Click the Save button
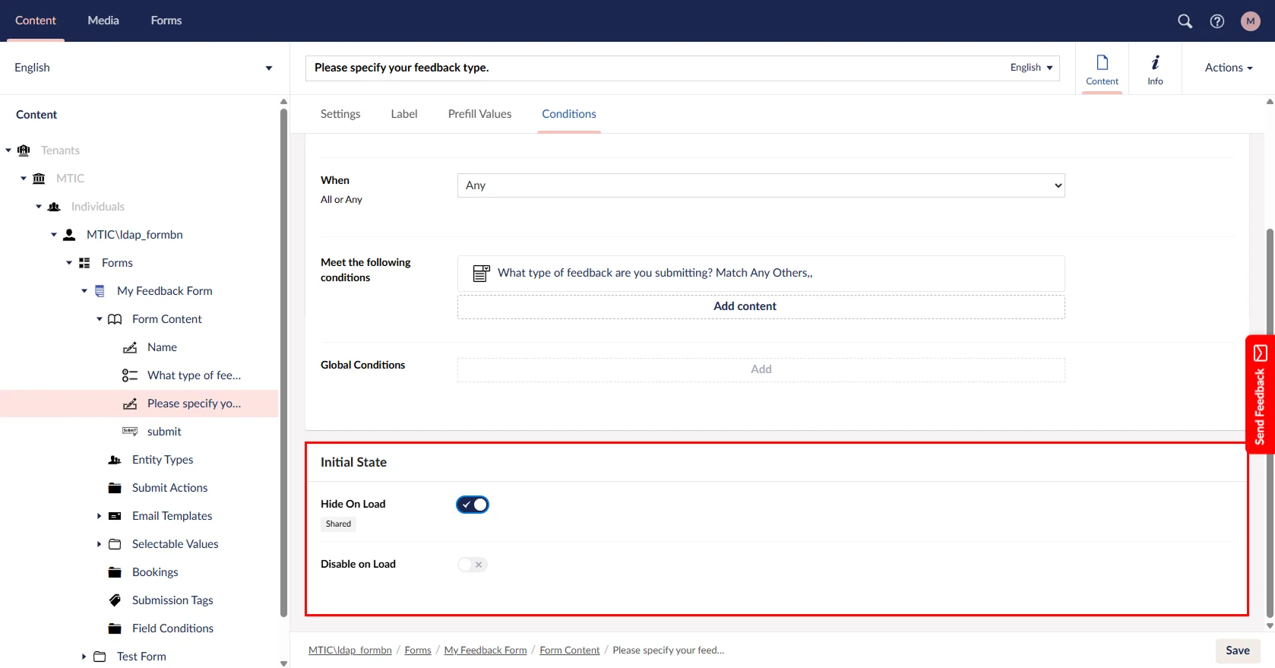Viewport: 1275px width, 668px height. 1237,651
